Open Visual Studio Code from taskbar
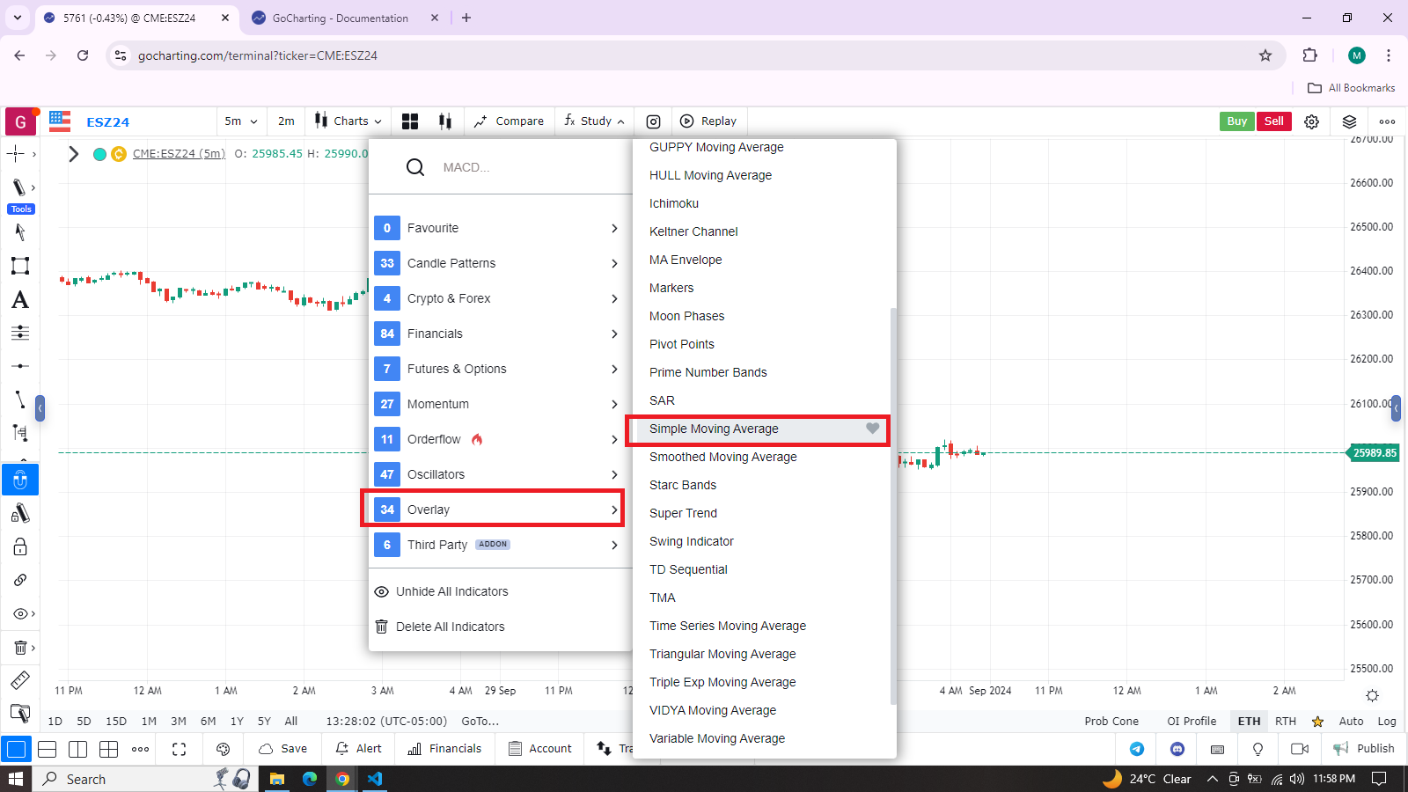1408x792 pixels. pos(375,779)
